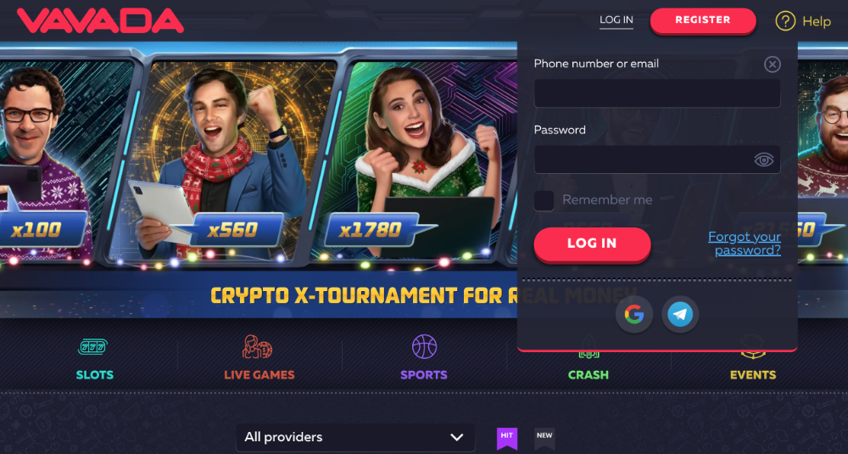Image resolution: width=848 pixels, height=454 pixels.
Task: Open the Live Games dealer icon
Action: [258, 347]
